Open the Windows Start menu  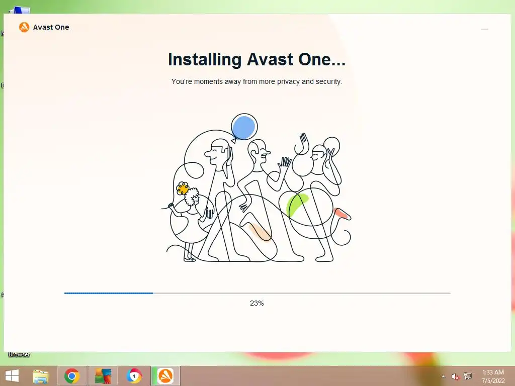[12, 376]
